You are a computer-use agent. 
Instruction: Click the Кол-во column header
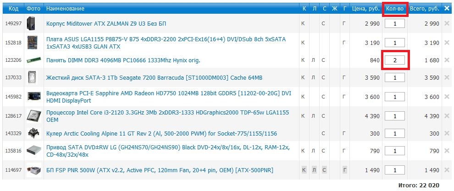click(x=395, y=9)
